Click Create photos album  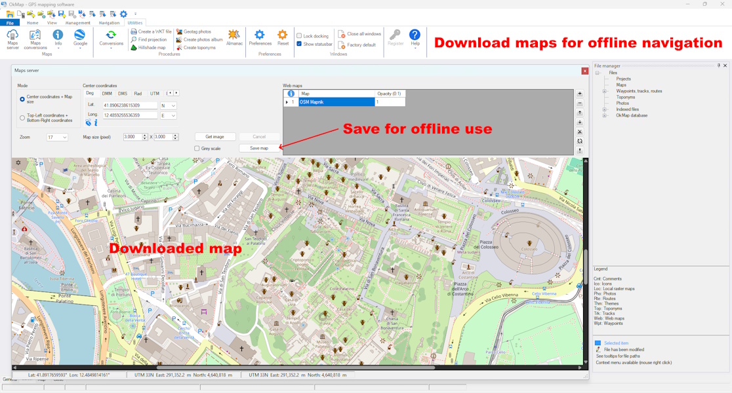199,39
